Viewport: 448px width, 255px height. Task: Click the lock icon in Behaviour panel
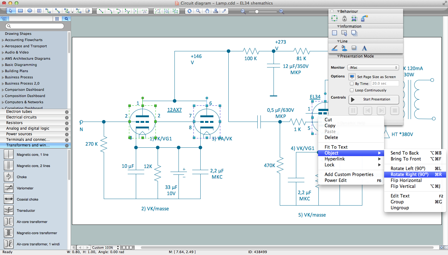(x=344, y=18)
